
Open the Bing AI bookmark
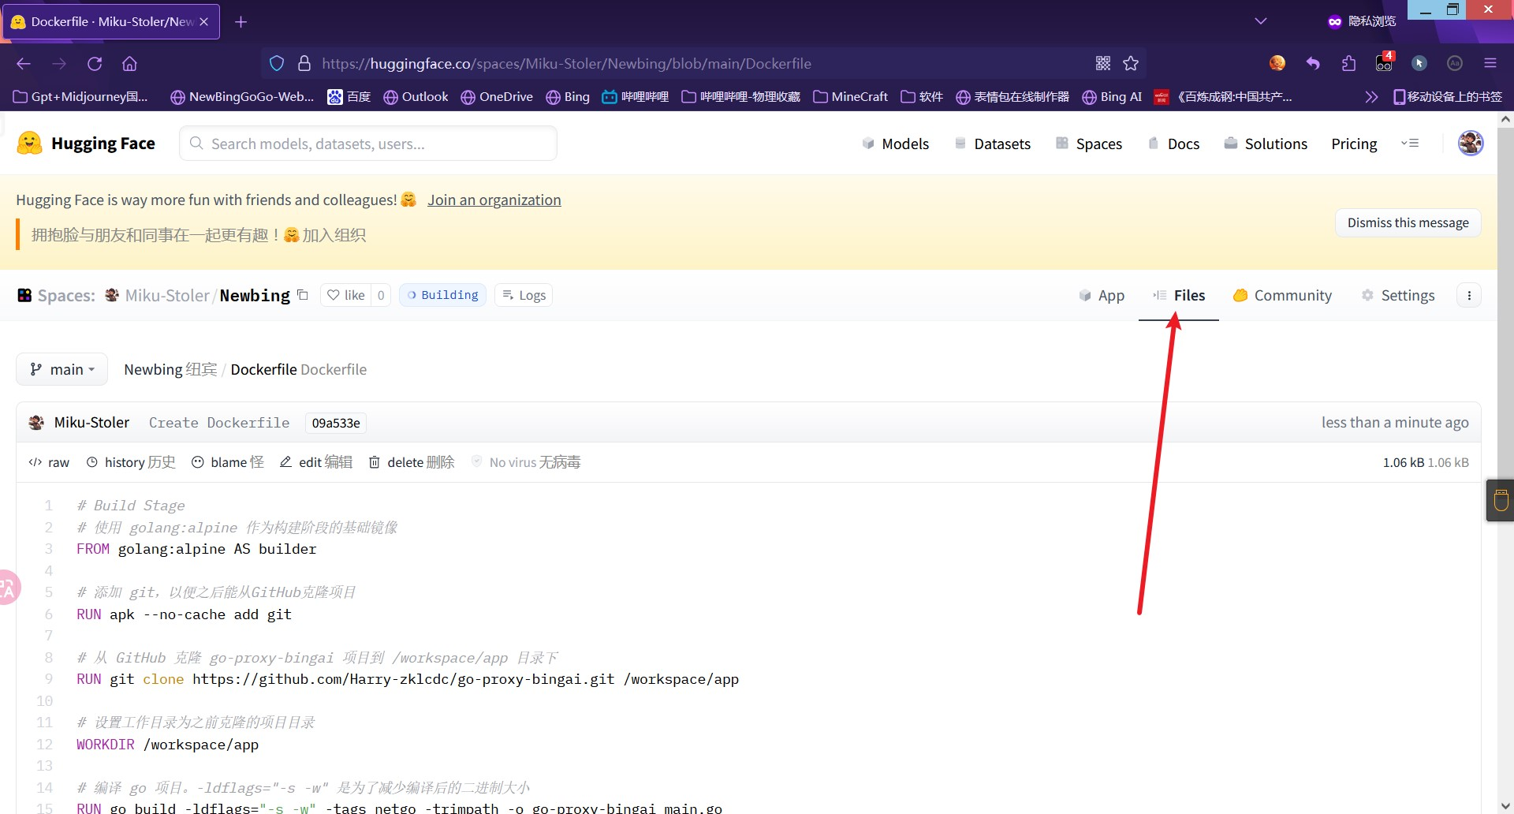(x=1112, y=97)
